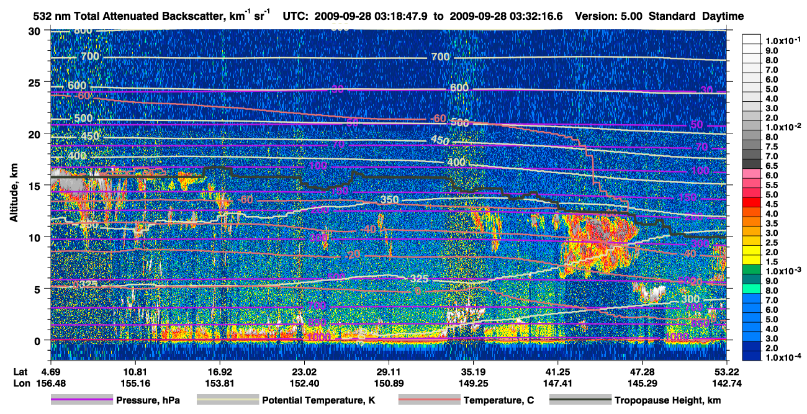Screen dimensions: 807x414
Task: Click the white contour label 350 in the plot
Action: 390,200
